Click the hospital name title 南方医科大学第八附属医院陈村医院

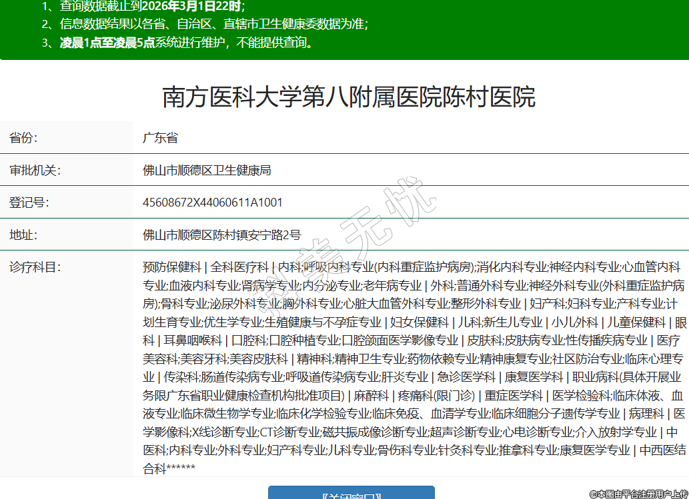pyautogui.click(x=349, y=97)
